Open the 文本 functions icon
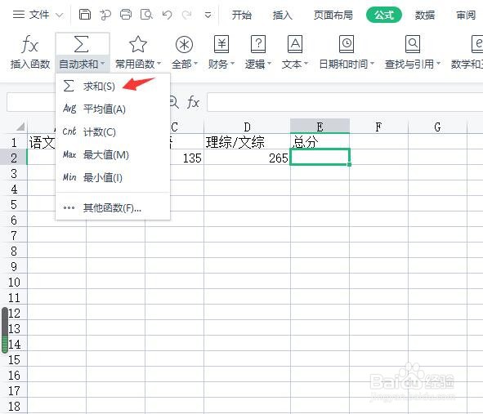483x414 pixels. (295, 44)
